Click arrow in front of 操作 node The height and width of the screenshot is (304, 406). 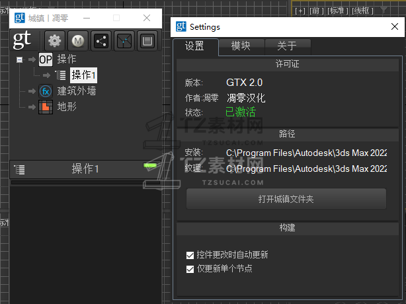click(32, 59)
